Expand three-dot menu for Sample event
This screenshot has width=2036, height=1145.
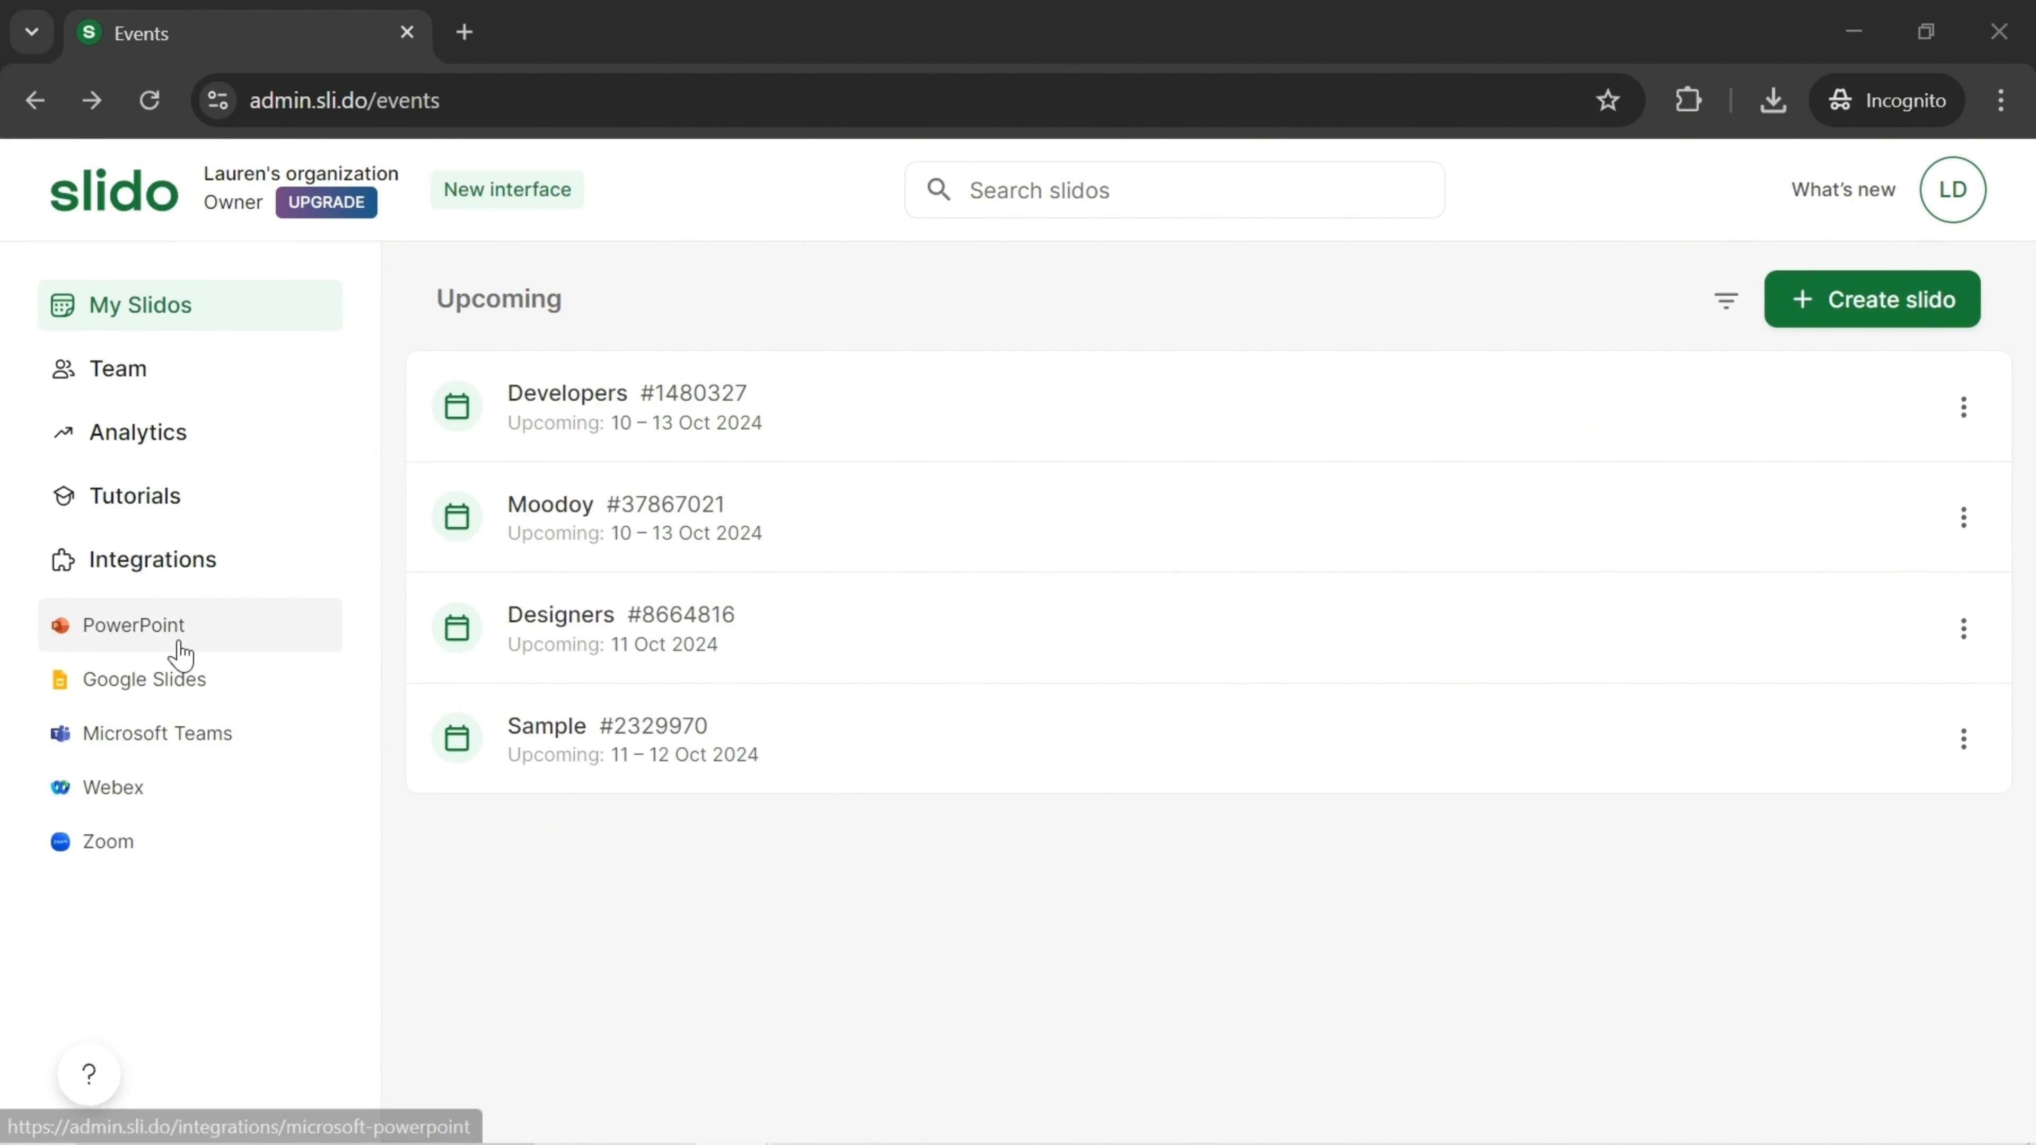coord(1963,739)
